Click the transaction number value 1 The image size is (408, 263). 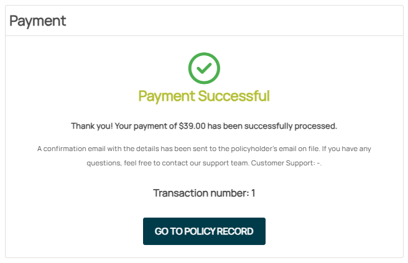[x=253, y=193]
